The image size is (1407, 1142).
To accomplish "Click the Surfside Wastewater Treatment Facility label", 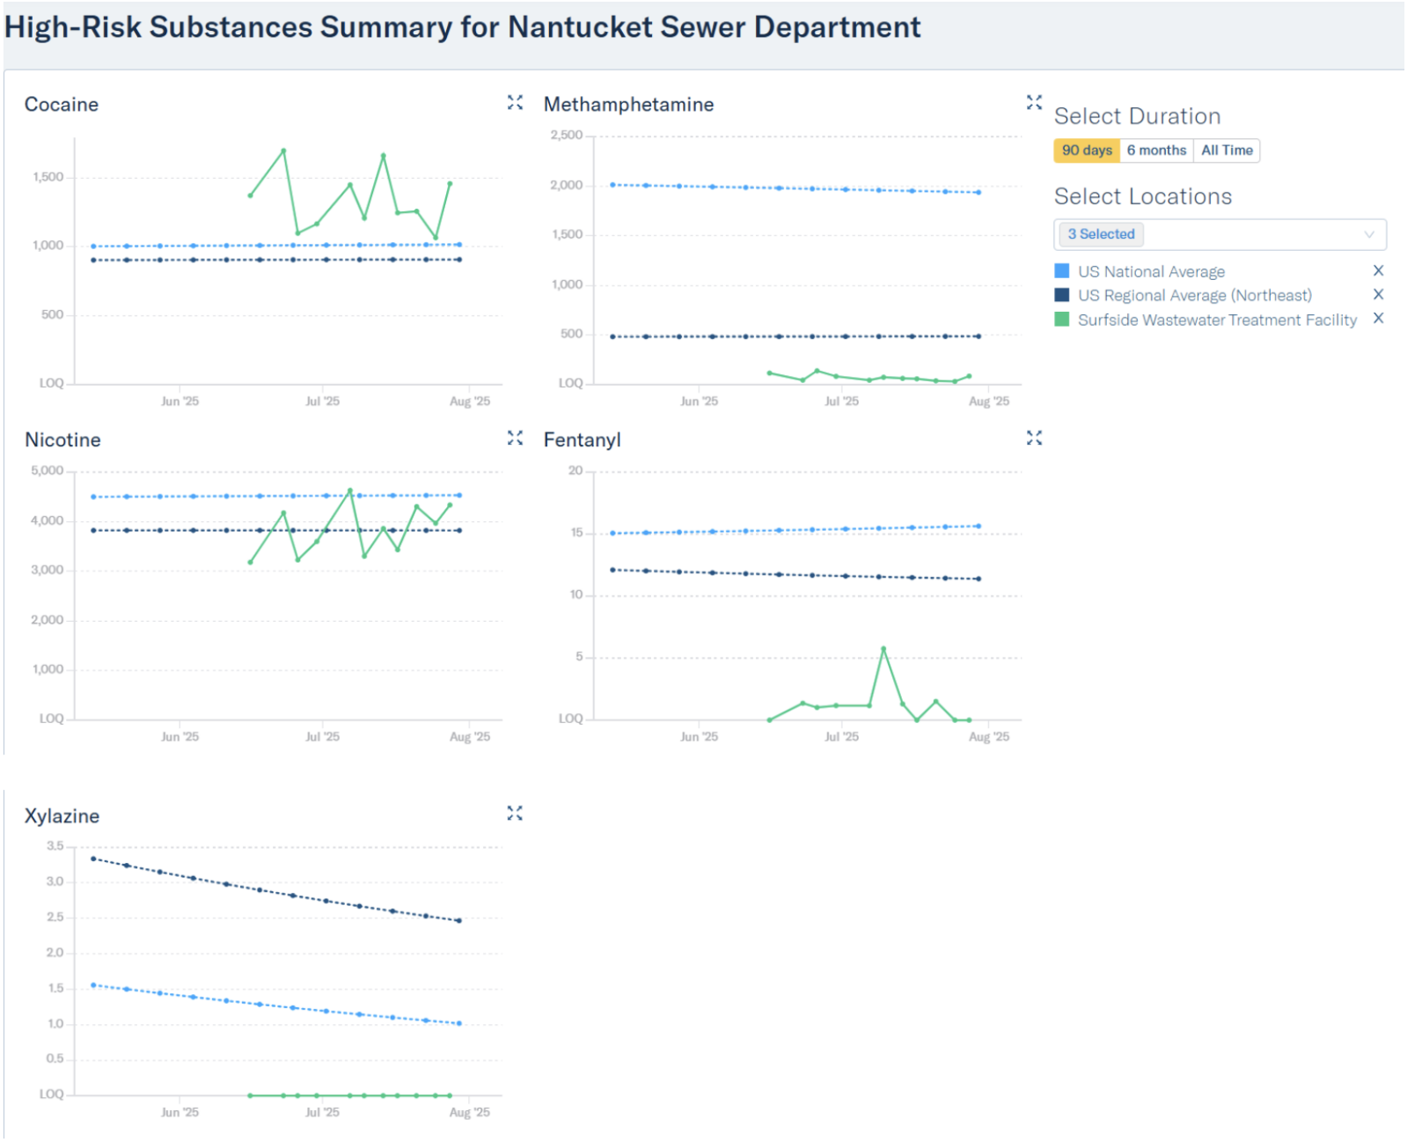I will pos(1217,320).
